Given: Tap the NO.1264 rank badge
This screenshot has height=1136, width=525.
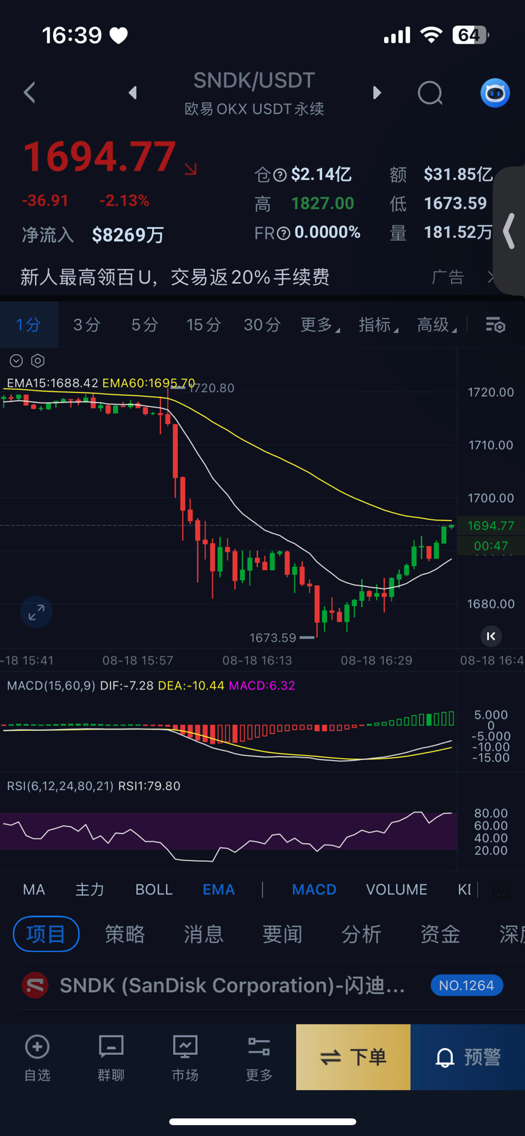Looking at the screenshot, I should click(467, 985).
